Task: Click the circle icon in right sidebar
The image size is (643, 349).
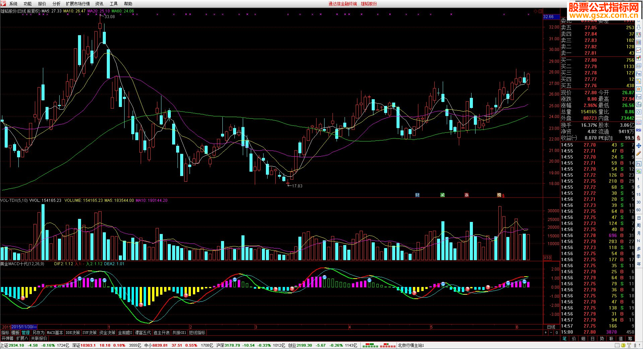Action: [639, 112]
